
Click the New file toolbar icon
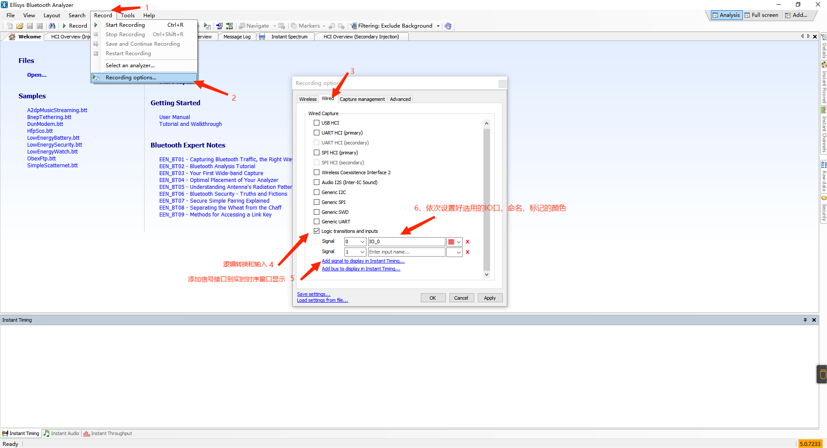coord(10,26)
